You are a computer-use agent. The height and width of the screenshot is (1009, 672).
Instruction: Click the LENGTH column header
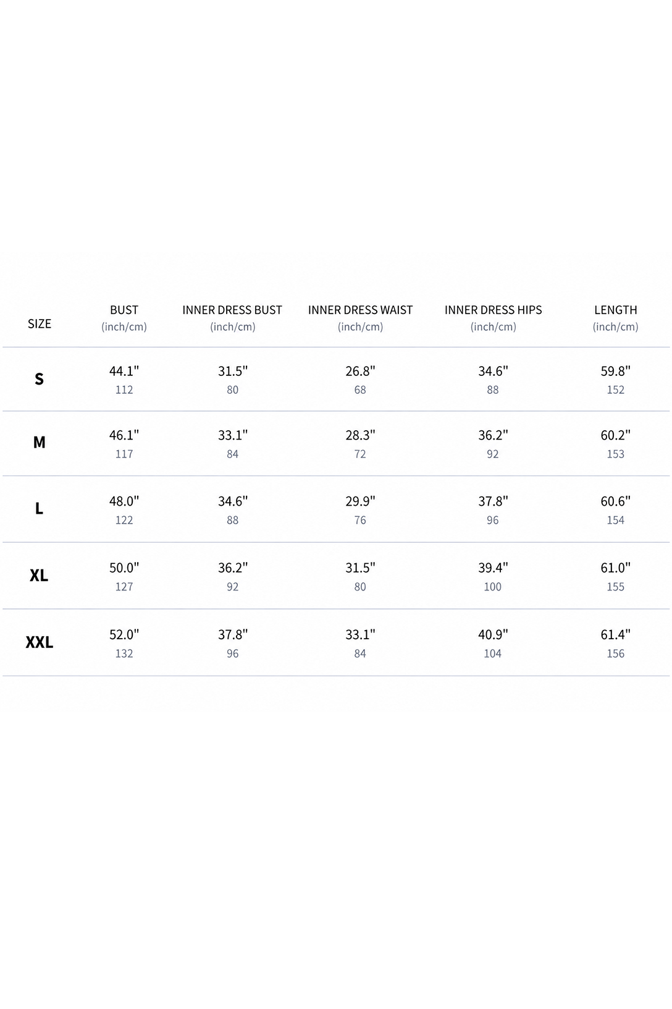pos(615,310)
